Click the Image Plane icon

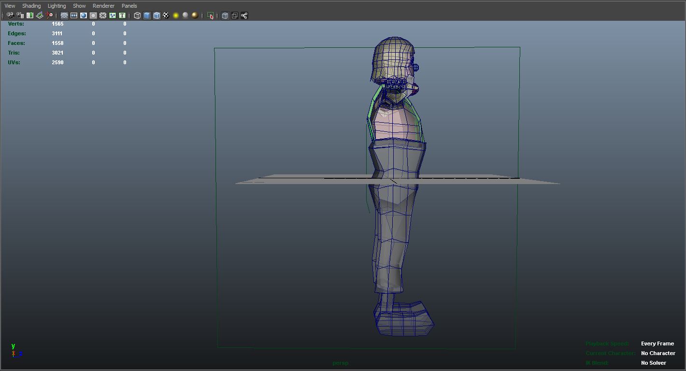40,15
